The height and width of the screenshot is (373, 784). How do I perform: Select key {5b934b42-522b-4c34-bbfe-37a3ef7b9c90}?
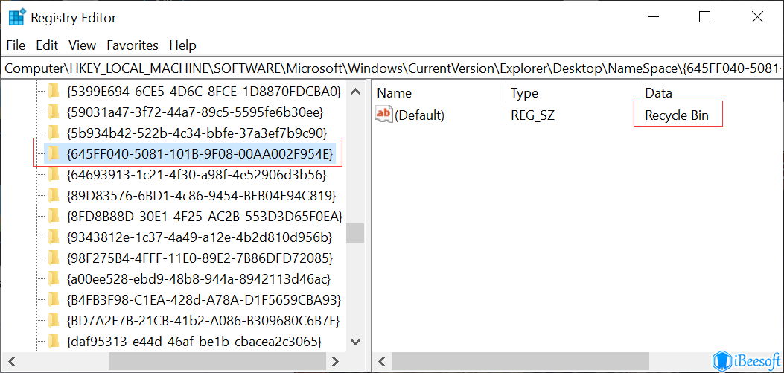coord(197,133)
